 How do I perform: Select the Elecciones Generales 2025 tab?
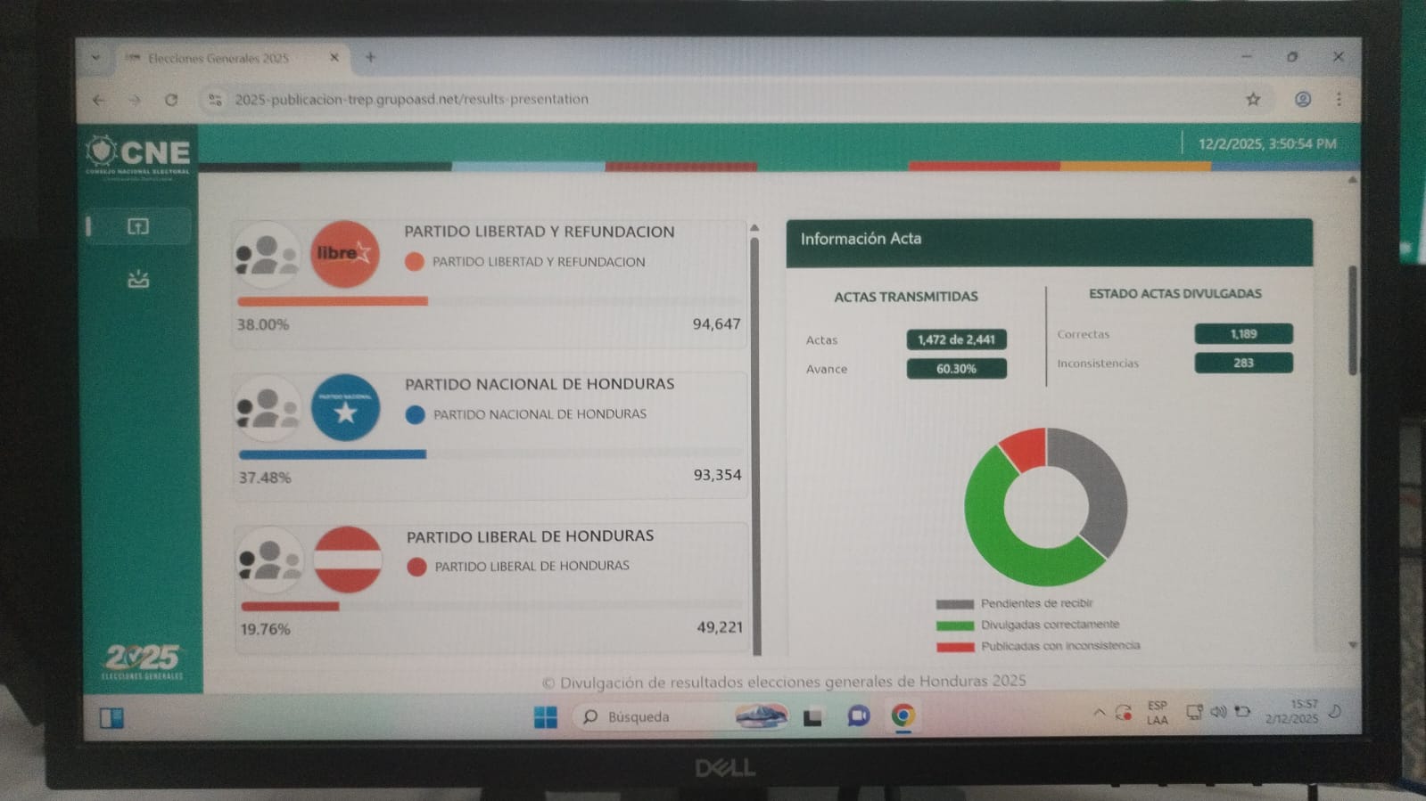point(218,58)
